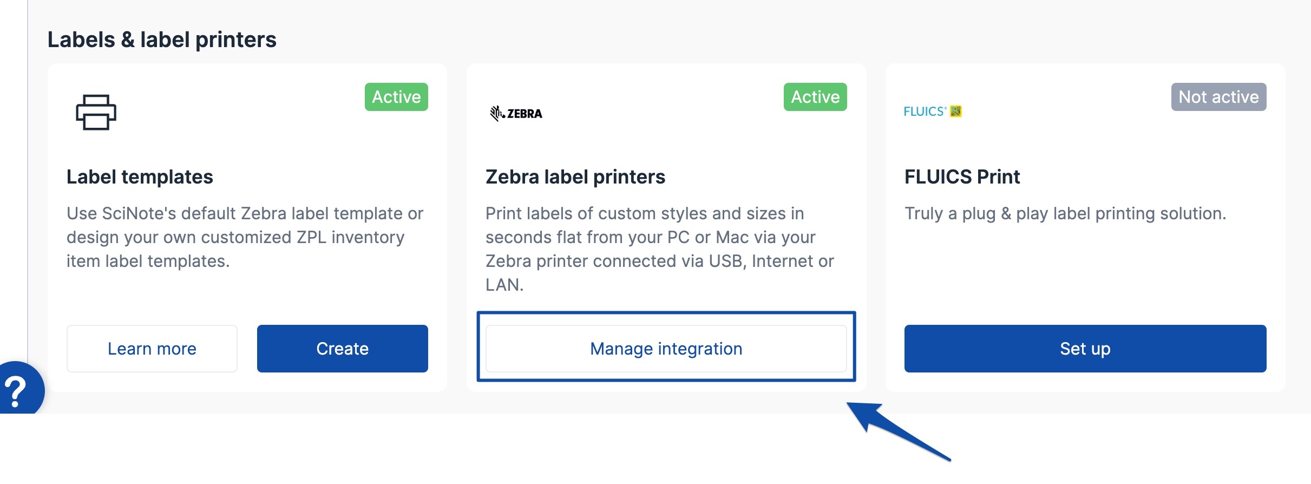Open Manage integration for Zebra label printers
Viewport: 1311px width, 484px height.
click(x=666, y=348)
